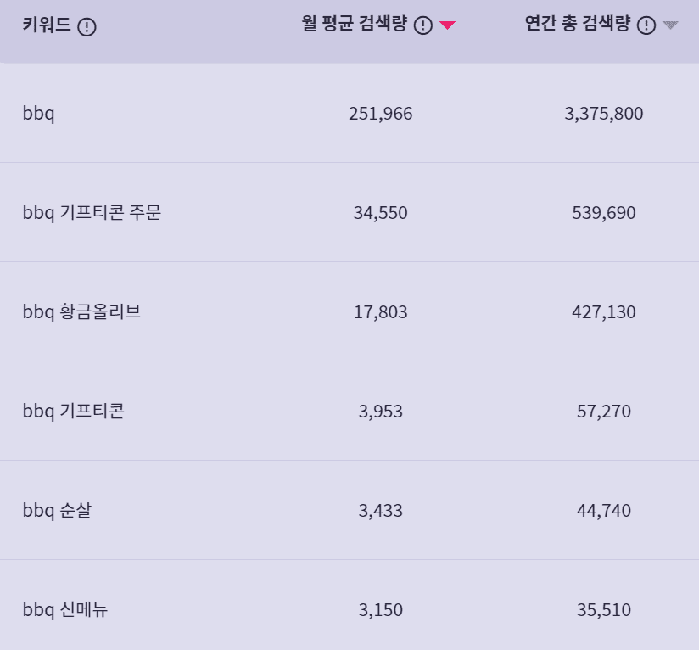The image size is (699, 650).
Task: Click info icon beside 연간 총 검색량
Action: tap(646, 25)
